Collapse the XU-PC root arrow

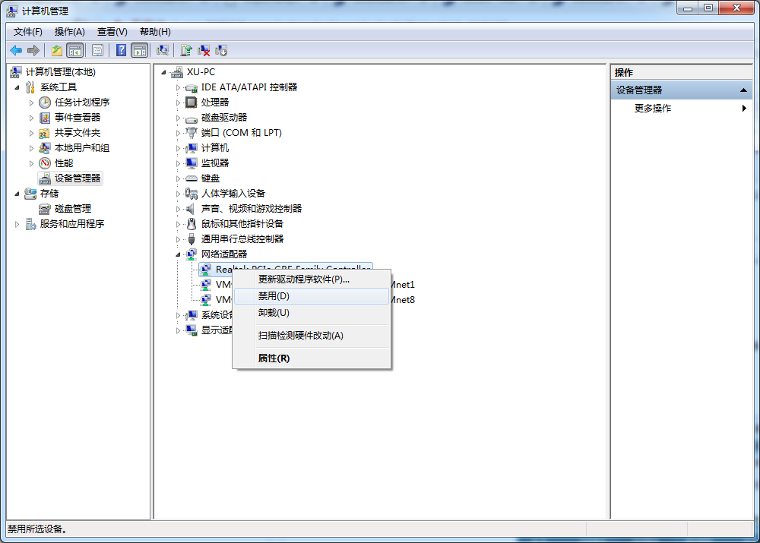pyautogui.click(x=164, y=72)
